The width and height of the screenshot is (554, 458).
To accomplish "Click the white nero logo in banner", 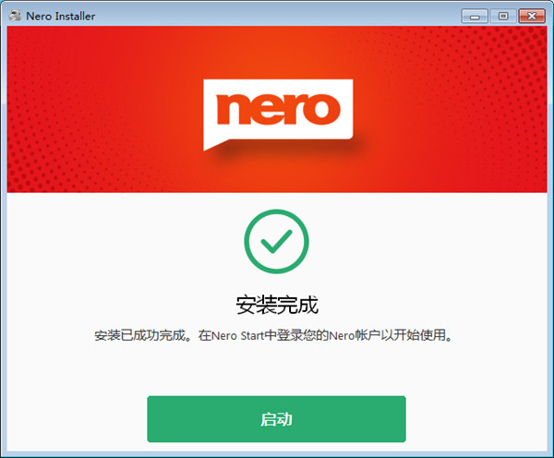I will coord(278,114).
